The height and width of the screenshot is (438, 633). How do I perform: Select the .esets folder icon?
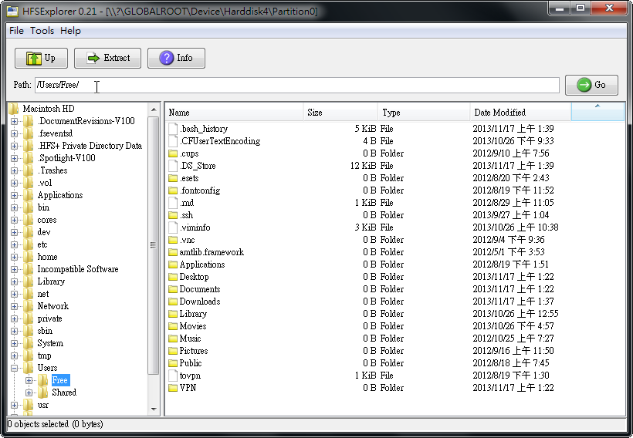pyautogui.click(x=173, y=178)
